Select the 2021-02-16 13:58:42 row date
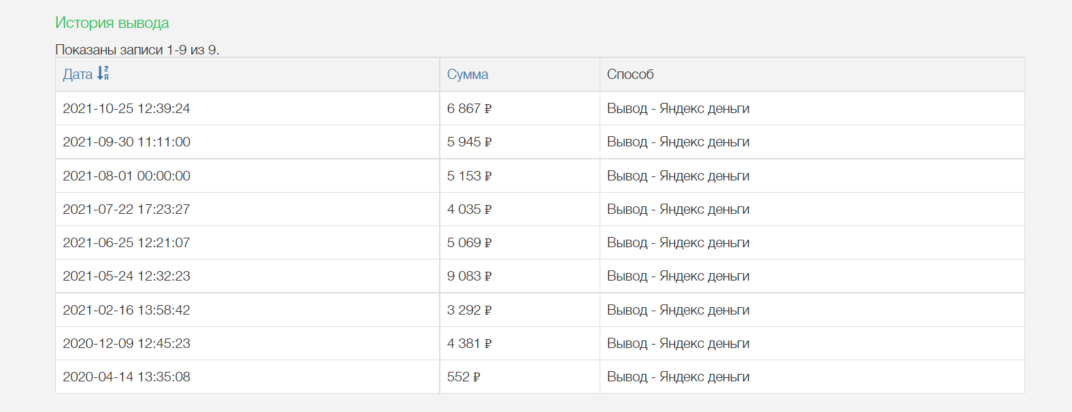Viewport: 1072px width, 412px height. coord(127,310)
